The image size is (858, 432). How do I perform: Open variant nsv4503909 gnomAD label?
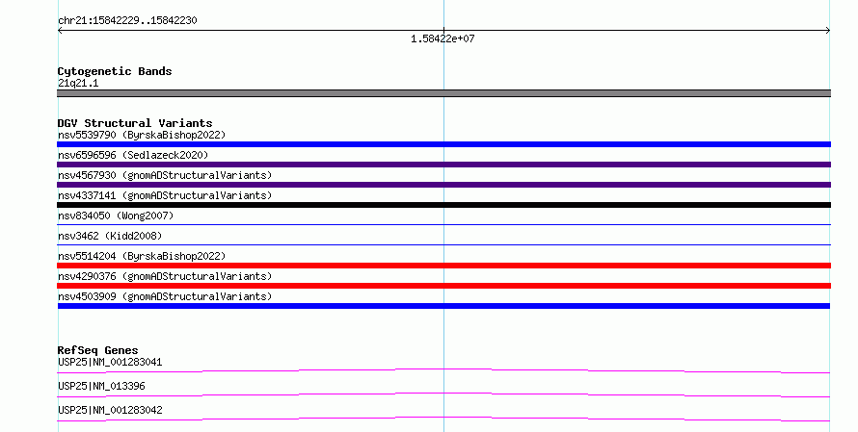(x=165, y=296)
